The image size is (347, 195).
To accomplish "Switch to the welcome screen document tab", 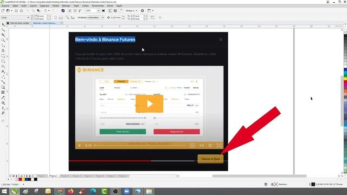I will [x=18, y=23].
